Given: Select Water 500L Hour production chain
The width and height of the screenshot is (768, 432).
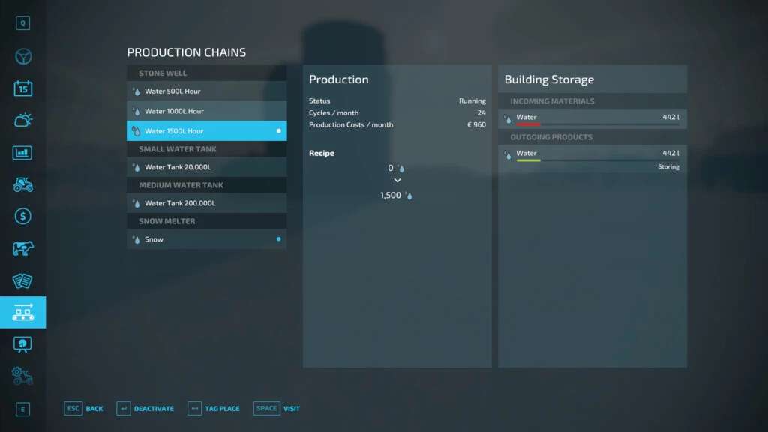Looking at the screenshot, I should click(x=206, y=91).
